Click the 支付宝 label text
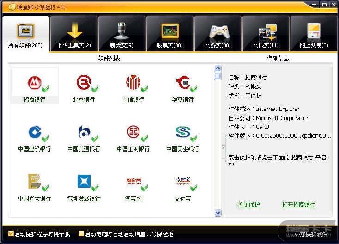Image resolution: width=339 pixels, height=244 pixels. pyautogui.click(x=183, y=198)
